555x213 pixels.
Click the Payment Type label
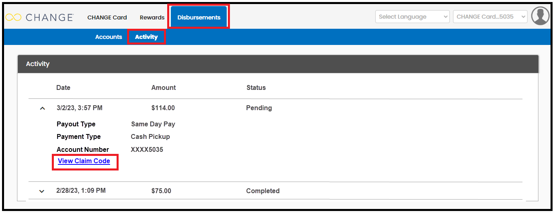tap(79, 137)
